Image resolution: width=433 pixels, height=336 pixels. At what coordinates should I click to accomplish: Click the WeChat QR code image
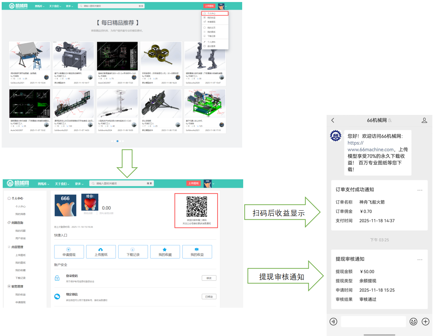coord(197,207)
